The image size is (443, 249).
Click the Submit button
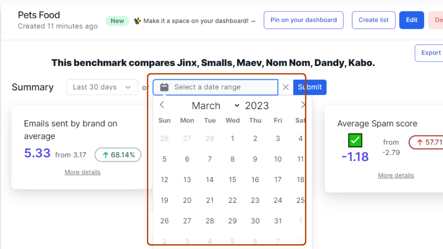coord(310,87)
